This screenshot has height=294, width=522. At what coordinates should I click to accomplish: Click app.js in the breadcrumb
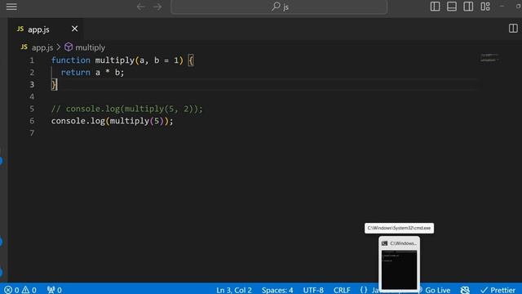[x=42, y=47]
